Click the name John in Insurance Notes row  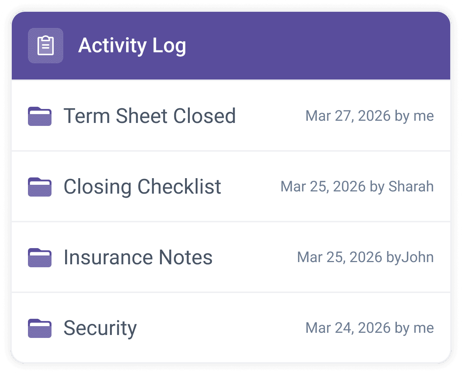tap(418, 257)
